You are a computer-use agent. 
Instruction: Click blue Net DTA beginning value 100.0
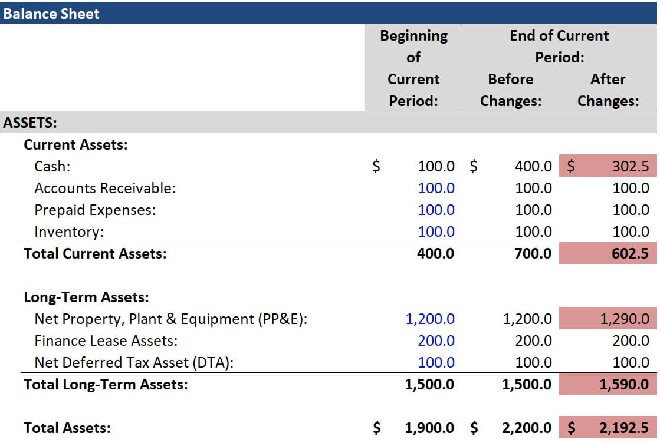point(436,362)
